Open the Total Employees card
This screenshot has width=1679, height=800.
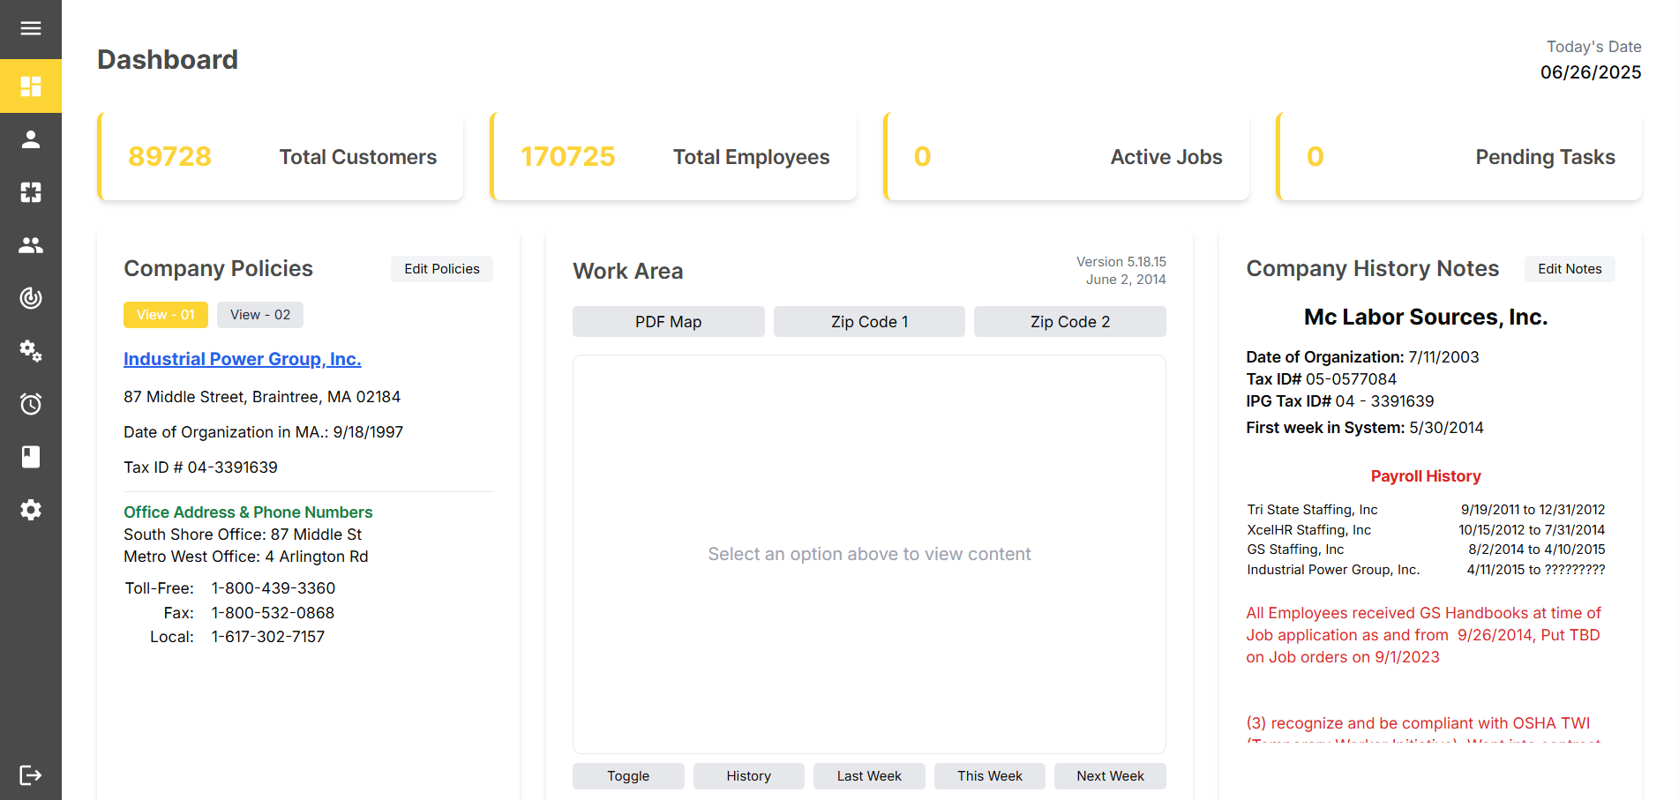[x=673, y=157]
